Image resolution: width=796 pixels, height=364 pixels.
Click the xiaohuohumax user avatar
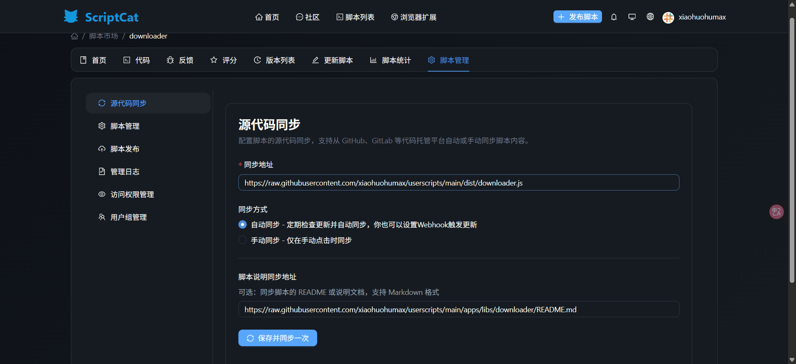pos(668,17)
